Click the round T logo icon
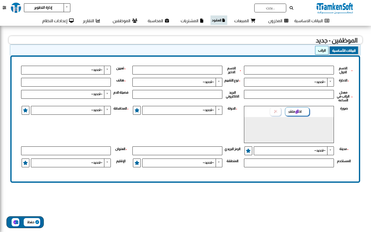Screen dimensions: 371x232 [16, 8]
